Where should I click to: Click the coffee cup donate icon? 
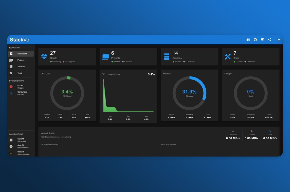(262, 40)
